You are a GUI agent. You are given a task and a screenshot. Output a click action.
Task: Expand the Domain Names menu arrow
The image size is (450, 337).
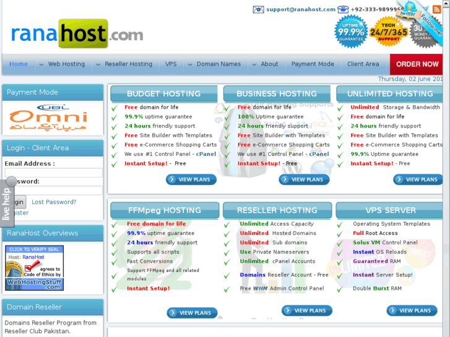coord(190,64)
